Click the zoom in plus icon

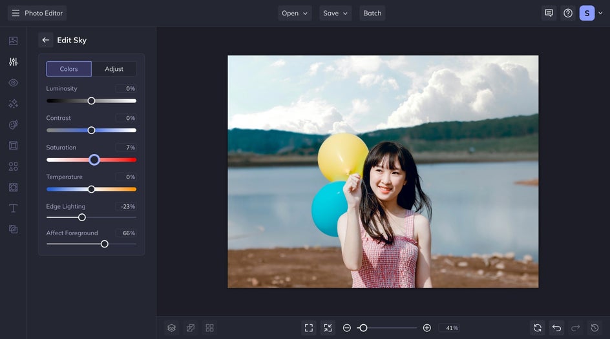point(426,328)
